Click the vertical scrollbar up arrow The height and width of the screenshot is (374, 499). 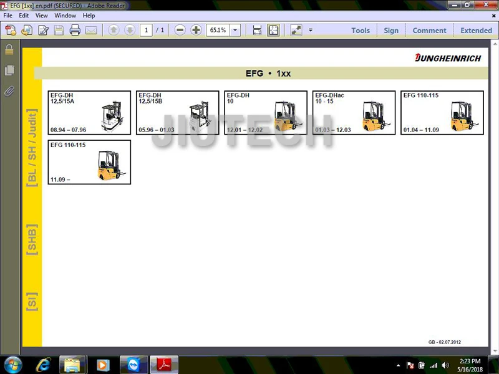pyautogui.click(x=495, y=44)
